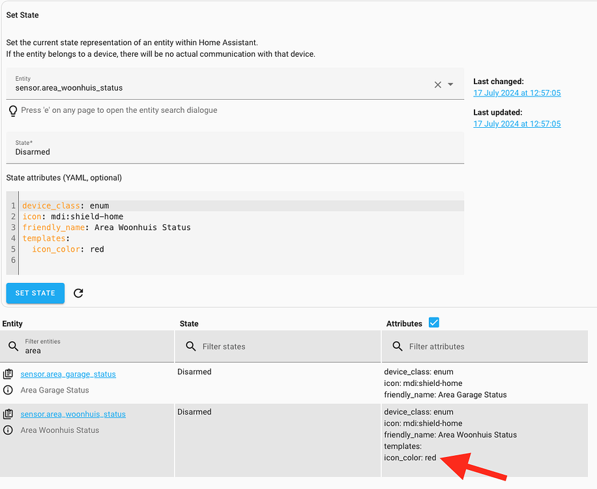Click into the Filter entities field
This screenshot has height=489, width=597.
[98, 351]
